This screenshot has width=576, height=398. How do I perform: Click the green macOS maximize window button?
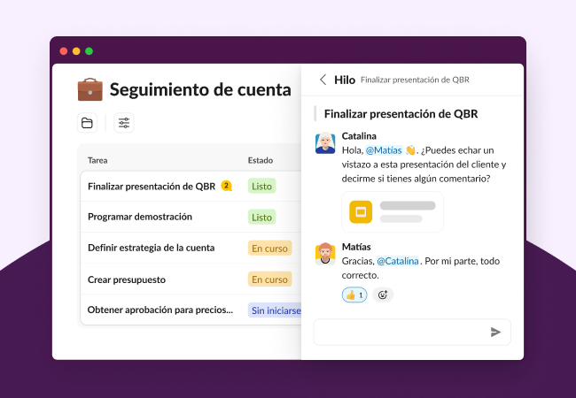click(x=89, y=51)
